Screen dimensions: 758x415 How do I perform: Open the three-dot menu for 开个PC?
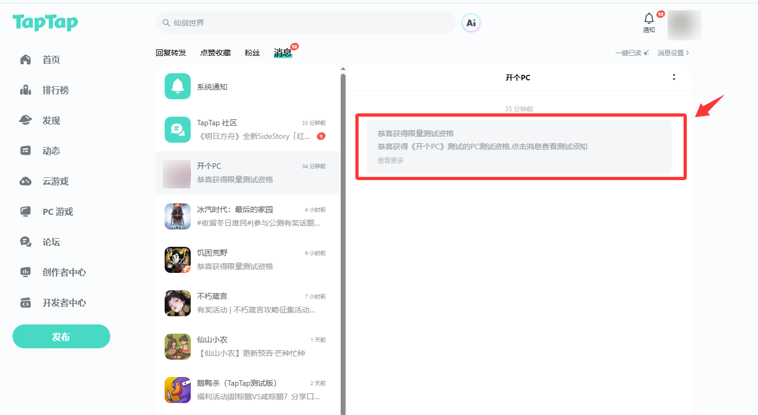[x=674, y=77]
